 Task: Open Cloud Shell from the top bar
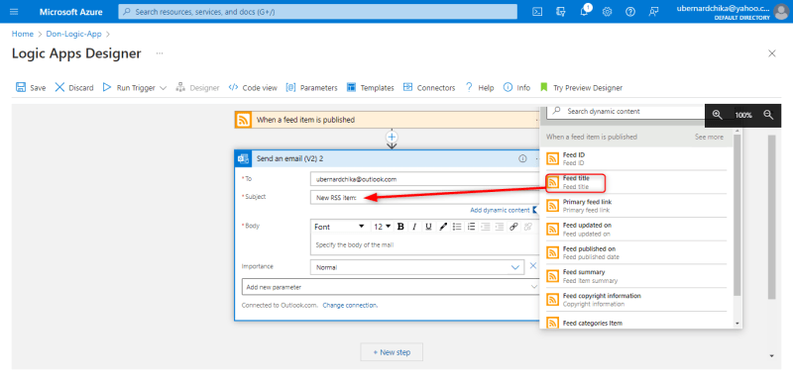(537, 12)
